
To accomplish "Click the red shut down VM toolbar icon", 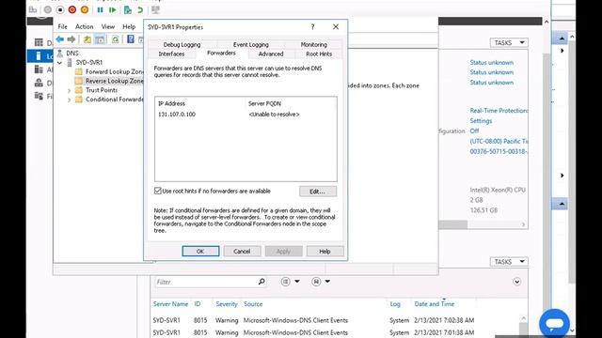I will [x=72, y=10].
